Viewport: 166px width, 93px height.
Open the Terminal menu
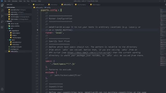coord(34,1)
